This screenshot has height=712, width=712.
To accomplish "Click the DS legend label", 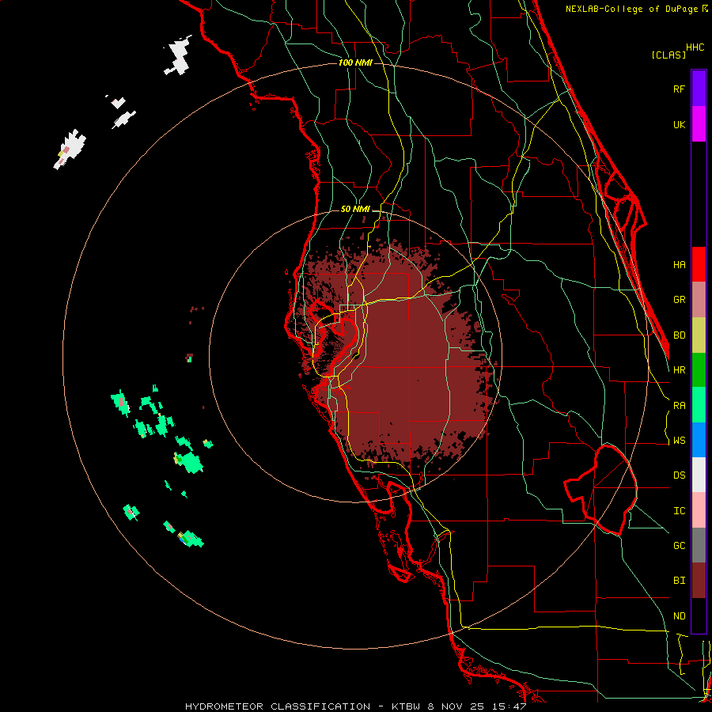I will point(679,475).
